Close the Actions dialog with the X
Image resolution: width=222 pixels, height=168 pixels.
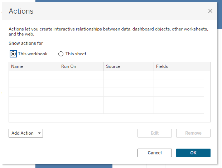click(210, 11)
